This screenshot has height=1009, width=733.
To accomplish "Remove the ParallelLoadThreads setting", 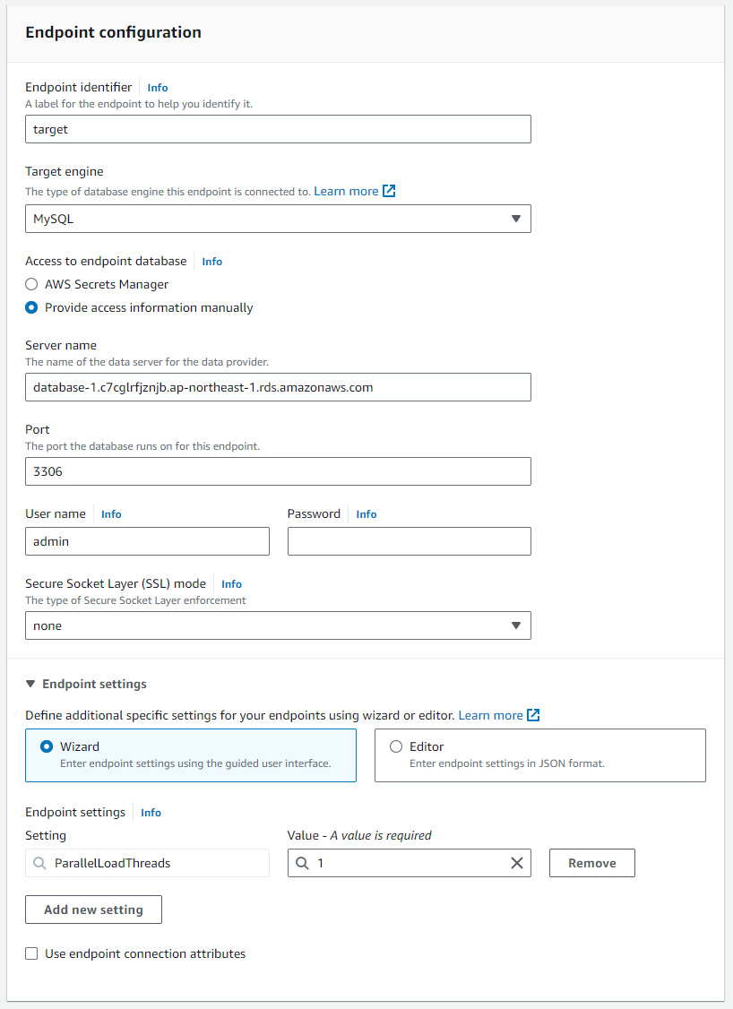I will tap(592, 863).
